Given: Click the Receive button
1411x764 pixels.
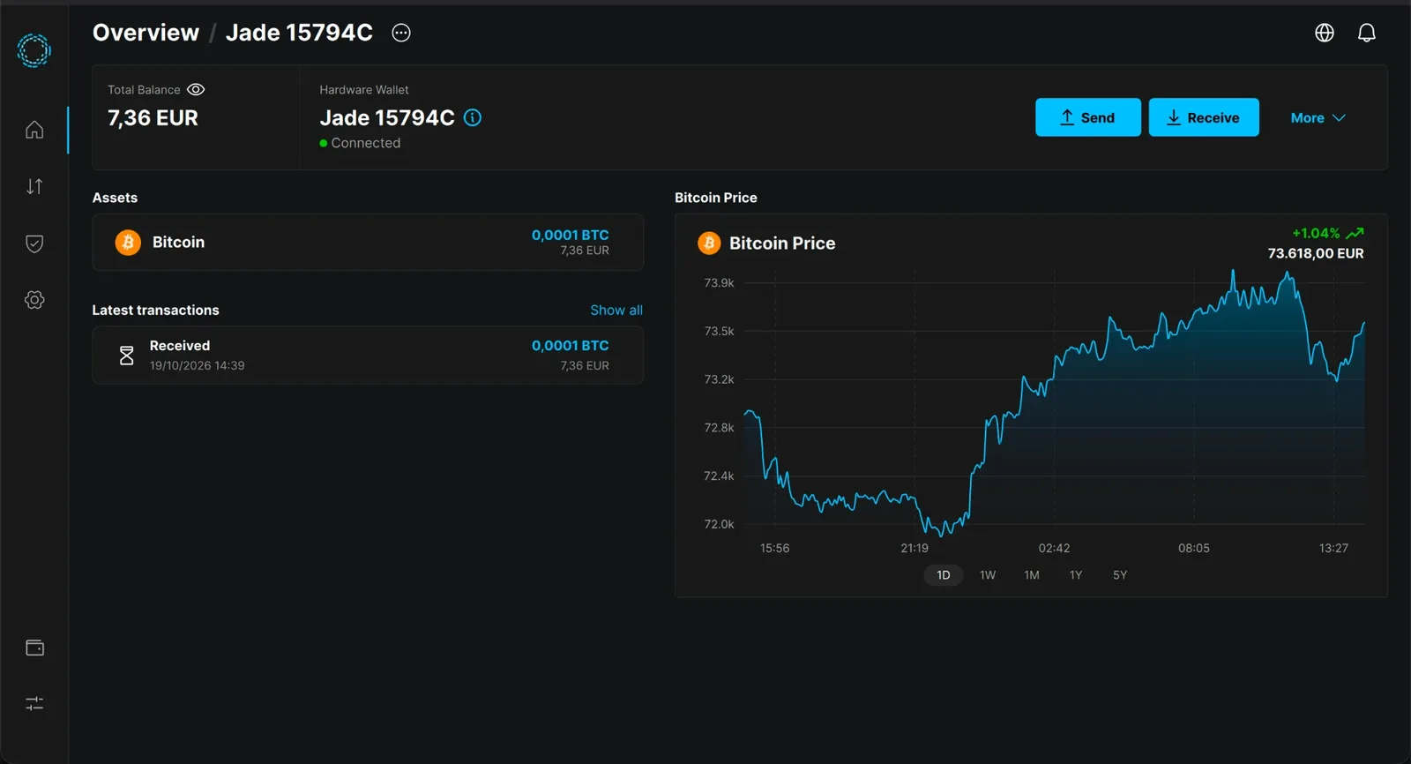Looking at the screenshot, I should coord(1204,117).
